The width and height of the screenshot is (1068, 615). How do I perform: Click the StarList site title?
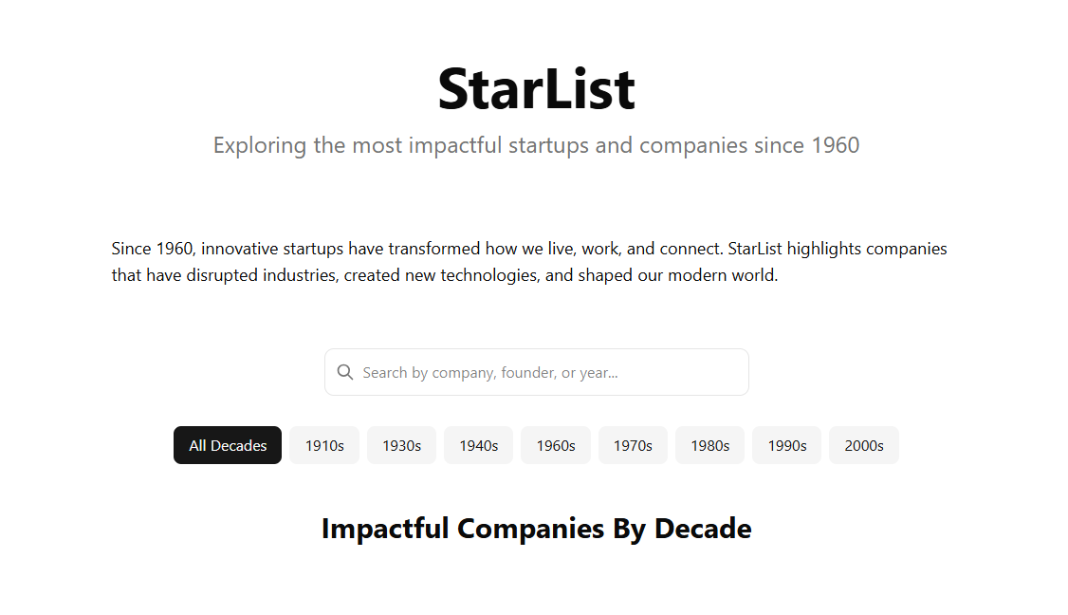coord(536,87)
